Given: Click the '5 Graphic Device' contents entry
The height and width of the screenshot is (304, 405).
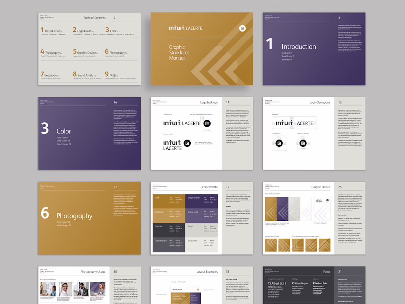Looking at the screenshot, I should coord(85,52).
